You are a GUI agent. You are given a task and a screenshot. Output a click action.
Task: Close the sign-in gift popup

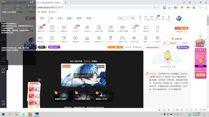[x=39, y=80]
